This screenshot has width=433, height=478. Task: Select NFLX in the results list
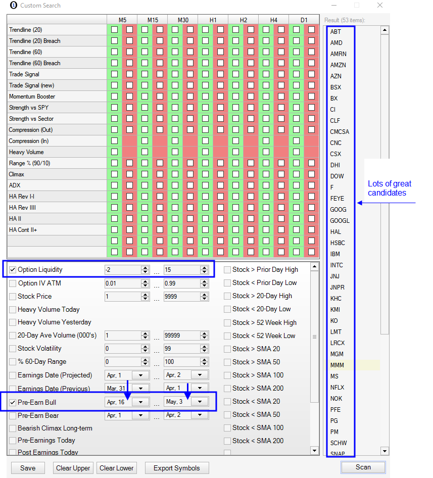pos(337,388)
